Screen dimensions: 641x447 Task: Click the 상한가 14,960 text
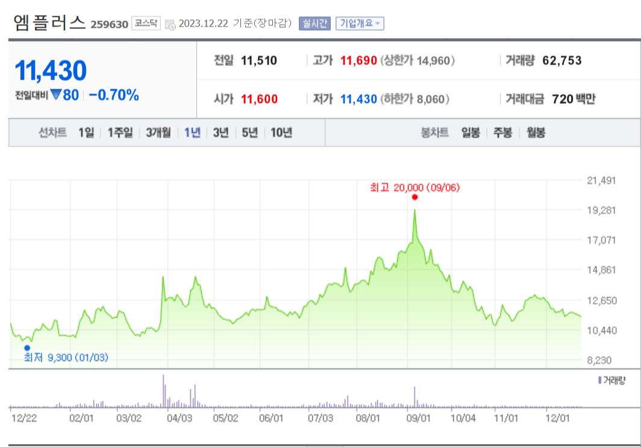pyautogui.click(x=417, y=60)
